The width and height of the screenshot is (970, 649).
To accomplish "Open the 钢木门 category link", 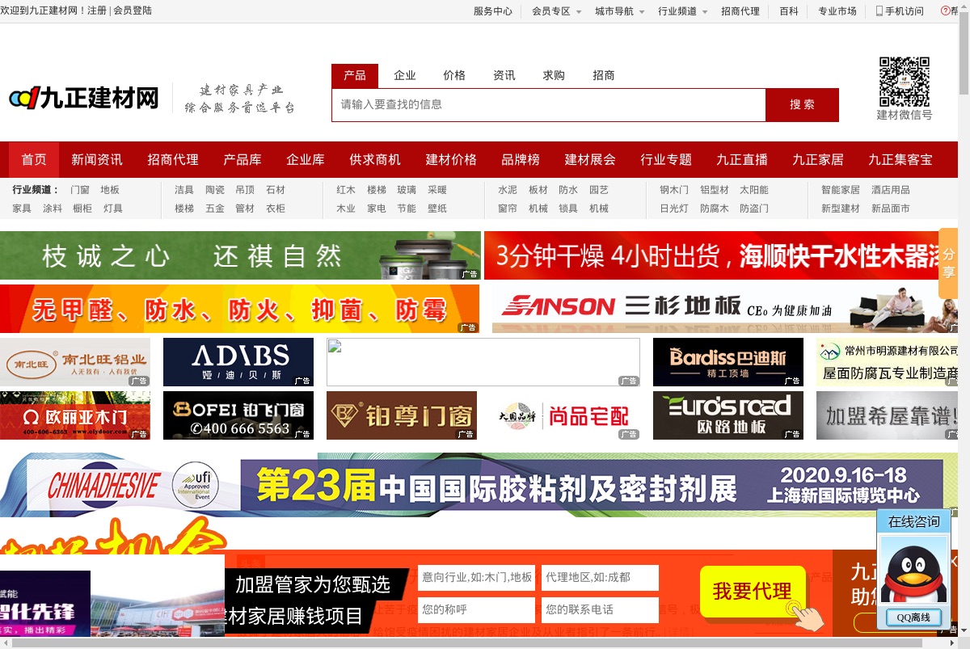I will pyautogui.click(x=674, y=190).
